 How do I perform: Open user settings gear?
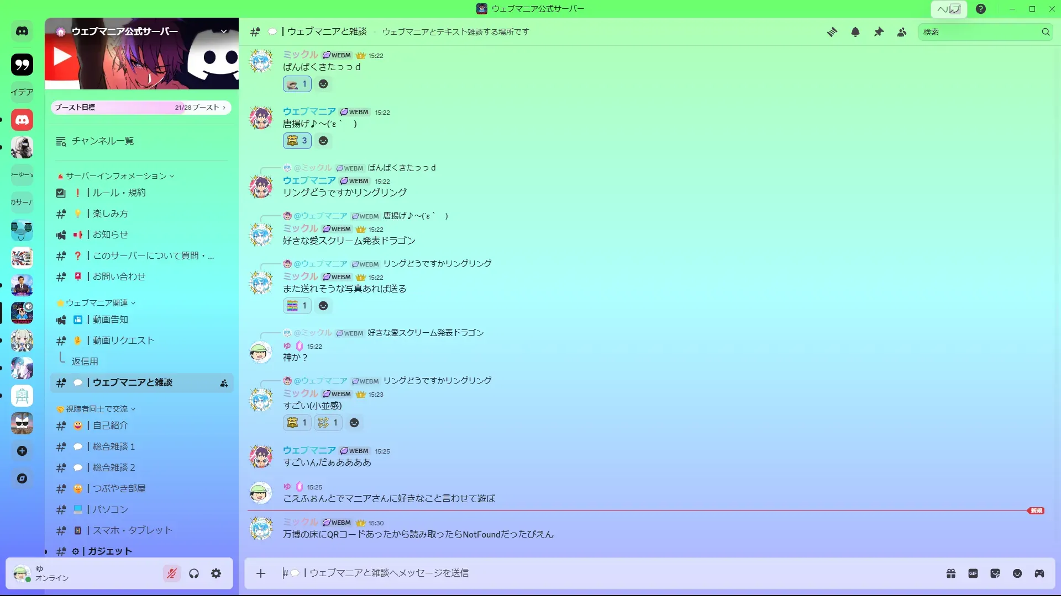point(216,573)
